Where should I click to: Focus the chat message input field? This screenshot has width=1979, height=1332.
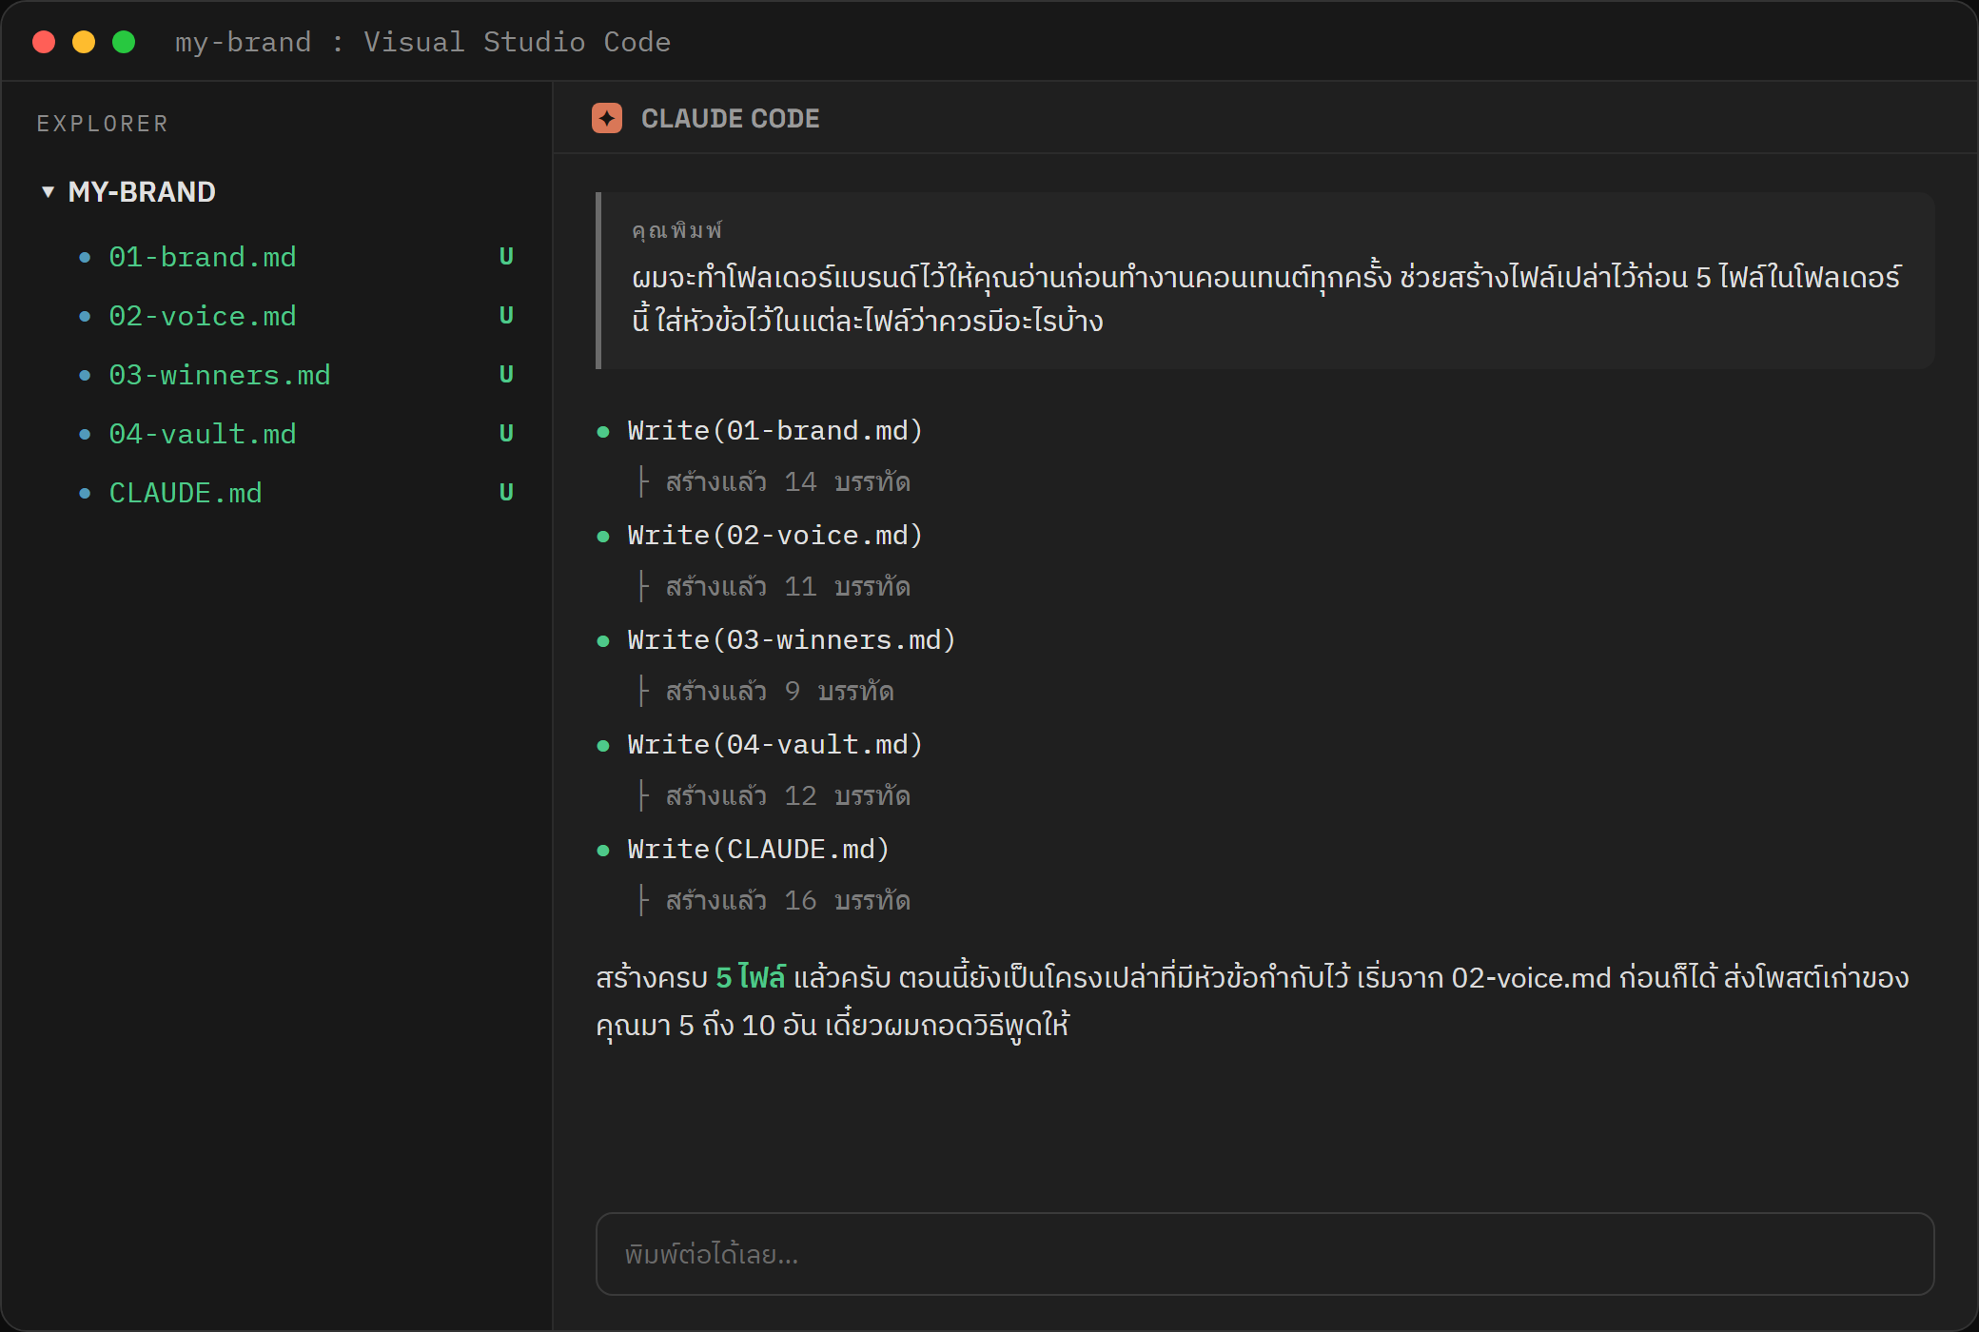pyautogui.click(x=1264, y=1254)
